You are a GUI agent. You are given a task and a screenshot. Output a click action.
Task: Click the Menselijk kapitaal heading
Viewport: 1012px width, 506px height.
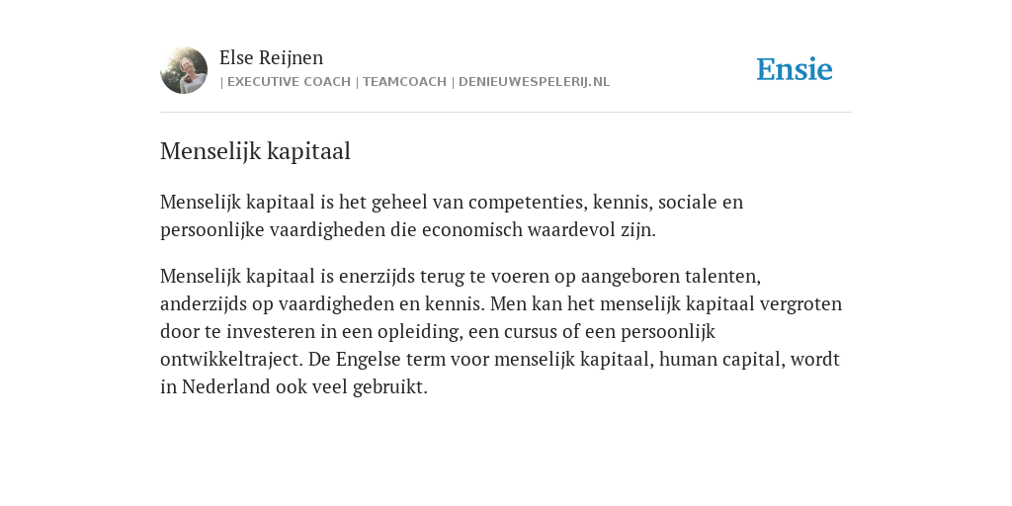(255, 151)
